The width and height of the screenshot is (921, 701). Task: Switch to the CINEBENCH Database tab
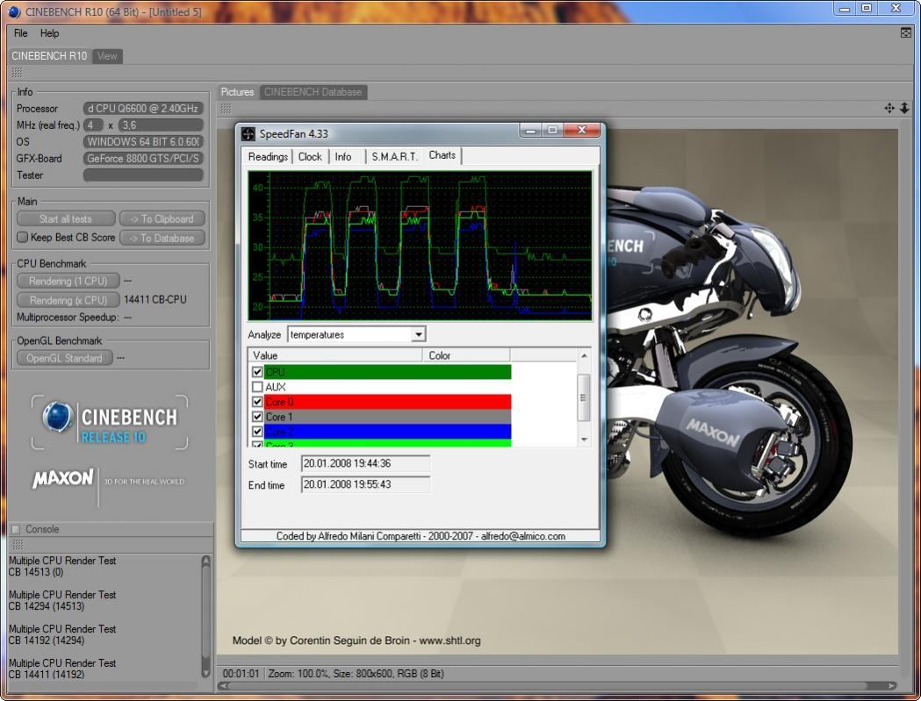(313, 92)
